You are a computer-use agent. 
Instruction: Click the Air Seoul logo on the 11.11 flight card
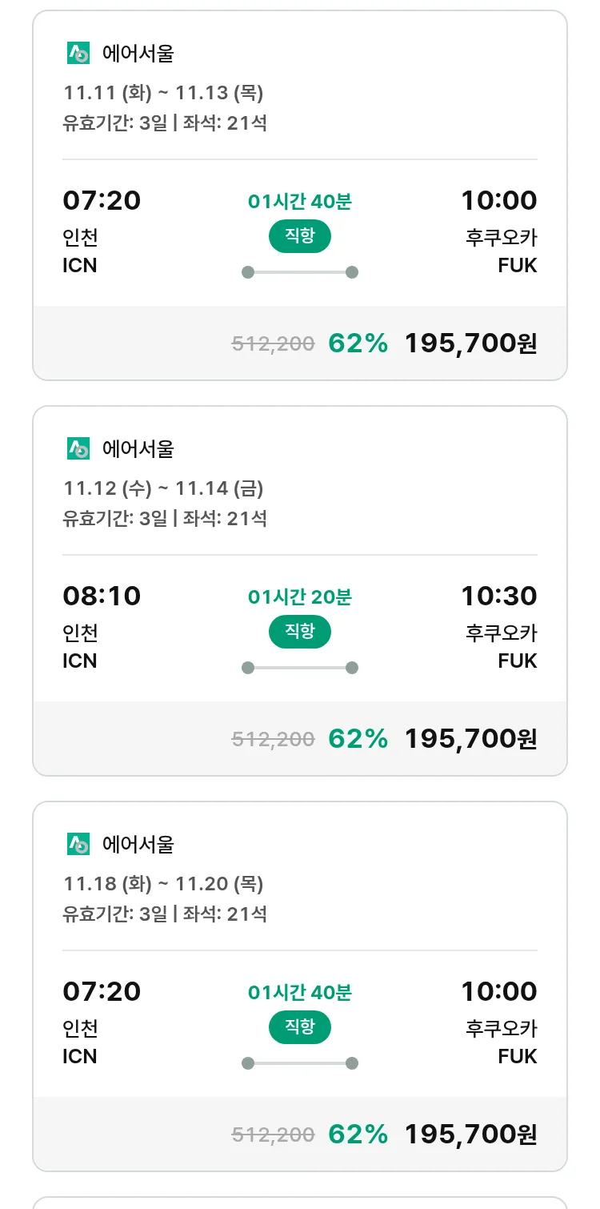pyautogui.click(x=78, y=54)
